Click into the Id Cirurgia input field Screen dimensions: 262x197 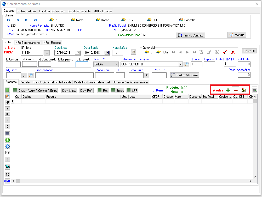[x=13, y=64]
